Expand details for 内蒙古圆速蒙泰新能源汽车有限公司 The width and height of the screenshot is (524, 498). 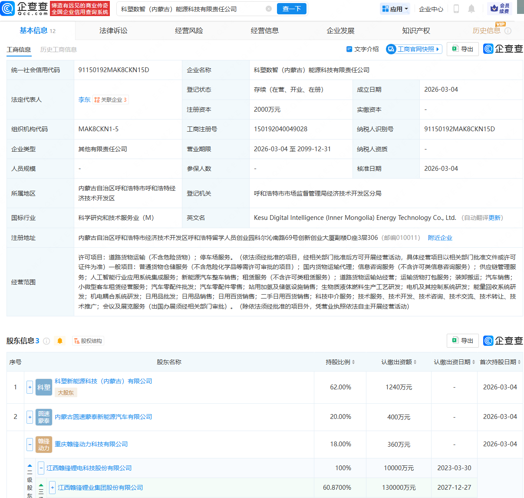pos(29,416)
